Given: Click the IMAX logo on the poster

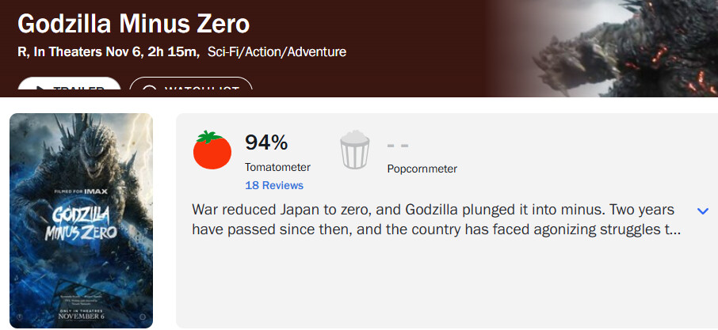Looking at the screenshot, I should (x=96, y=192).
